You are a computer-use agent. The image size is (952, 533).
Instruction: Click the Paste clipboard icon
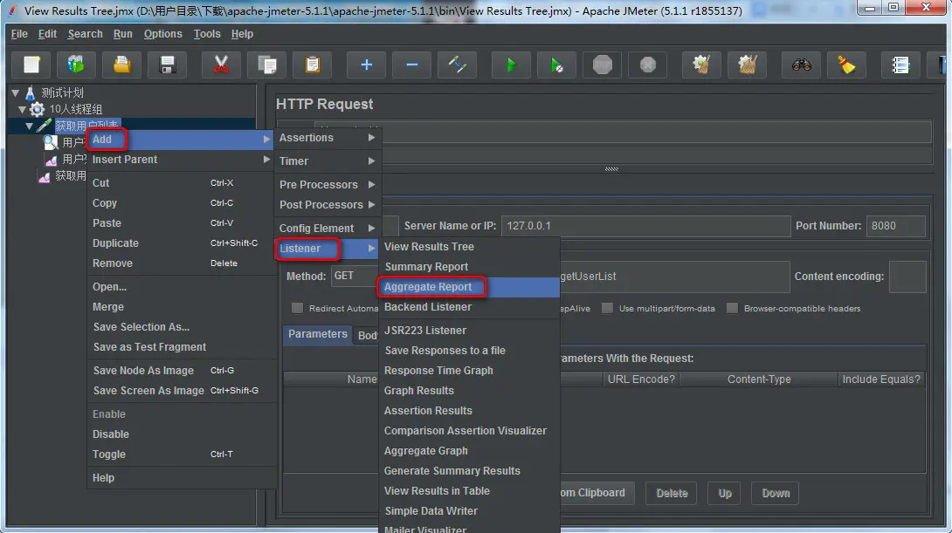click(x=312, y=65)
